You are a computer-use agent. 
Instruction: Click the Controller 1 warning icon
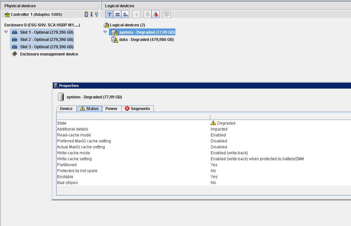[x=7, y=15]
